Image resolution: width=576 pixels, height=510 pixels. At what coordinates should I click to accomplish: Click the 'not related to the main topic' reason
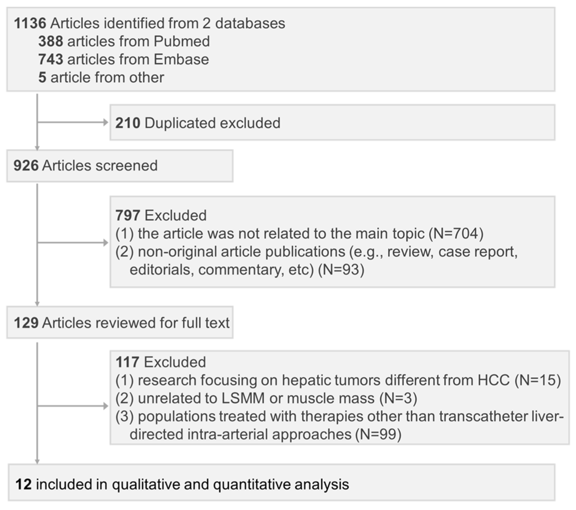tap(299, 234)
